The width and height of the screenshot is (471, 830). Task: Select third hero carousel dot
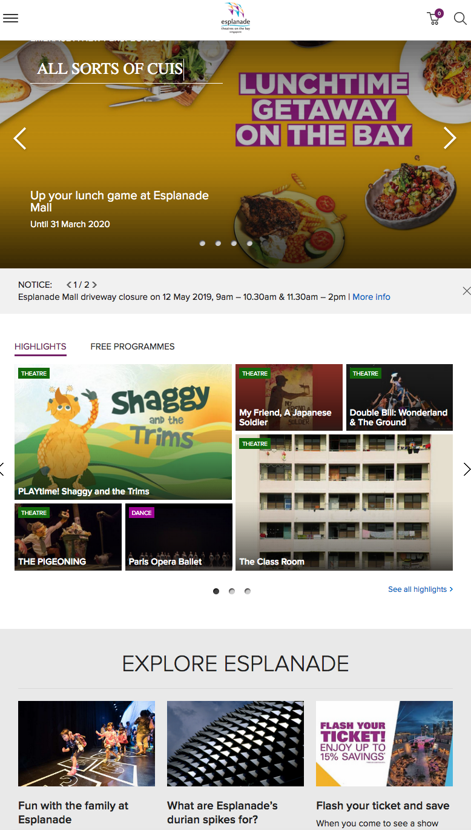(234, 244)
